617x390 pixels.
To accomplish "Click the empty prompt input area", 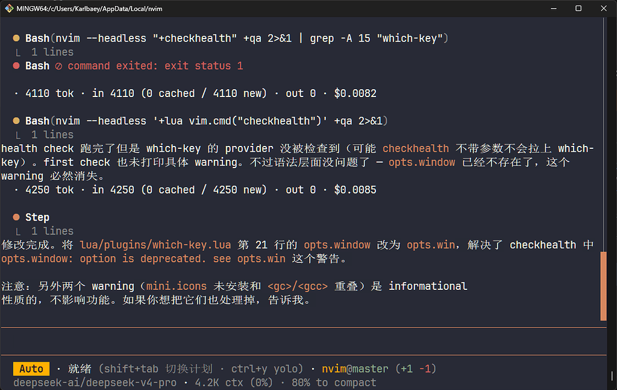I will click(303, 341).
